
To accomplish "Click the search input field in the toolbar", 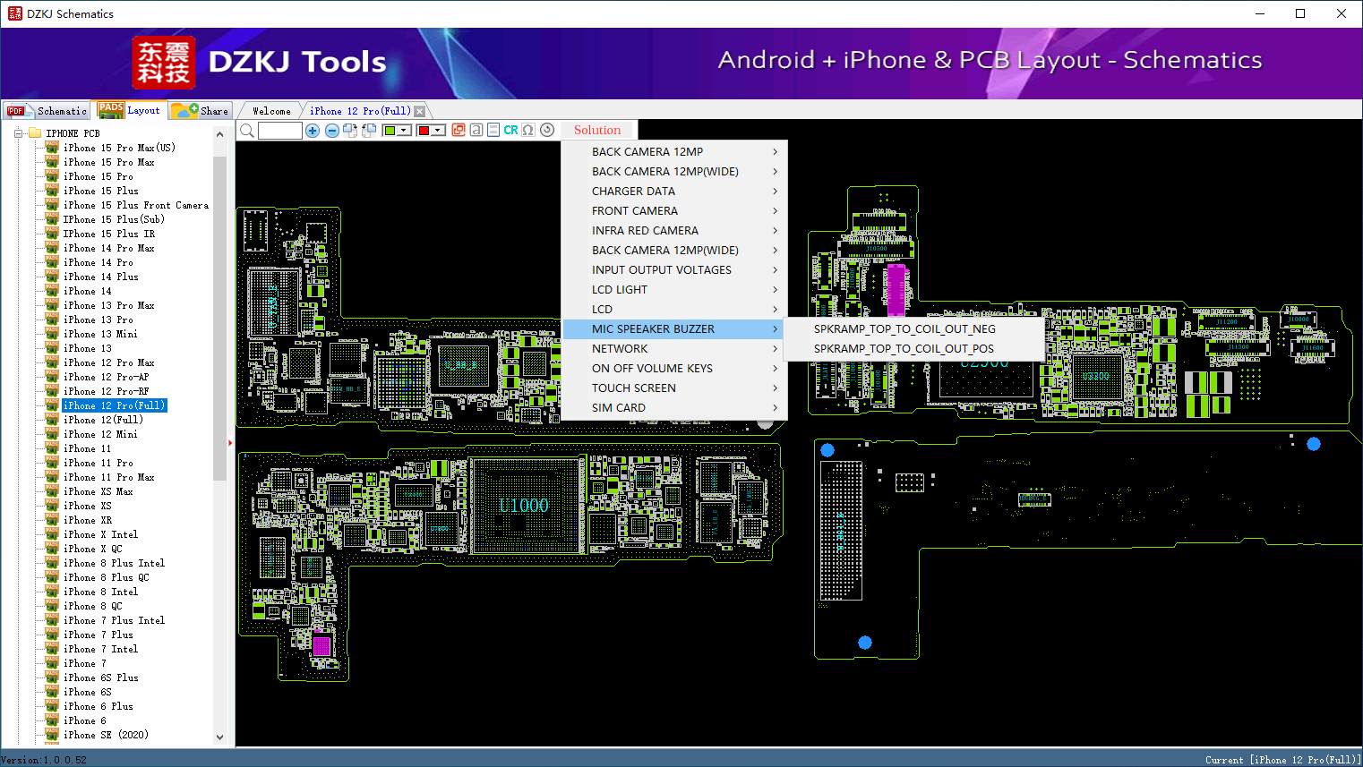I will coord(280,131).
